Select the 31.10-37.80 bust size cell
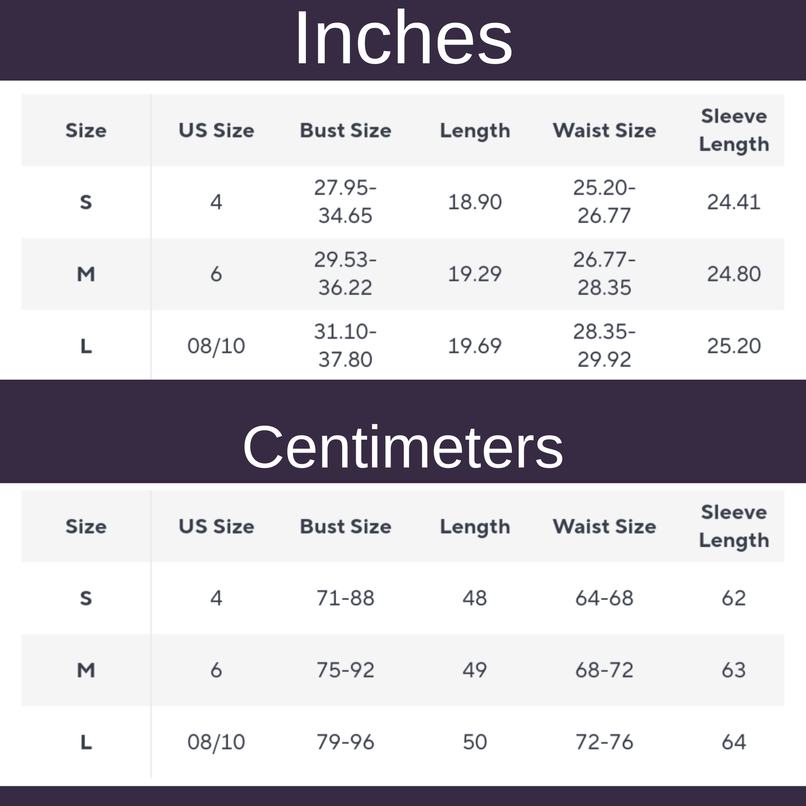The height and width of the screenshot is (806, 806). tap(345, 345)
